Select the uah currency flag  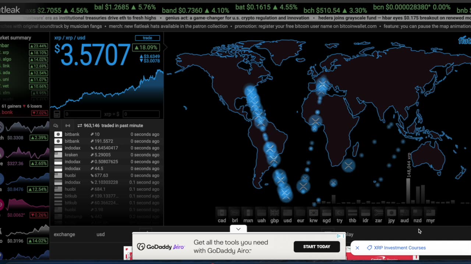261,213
